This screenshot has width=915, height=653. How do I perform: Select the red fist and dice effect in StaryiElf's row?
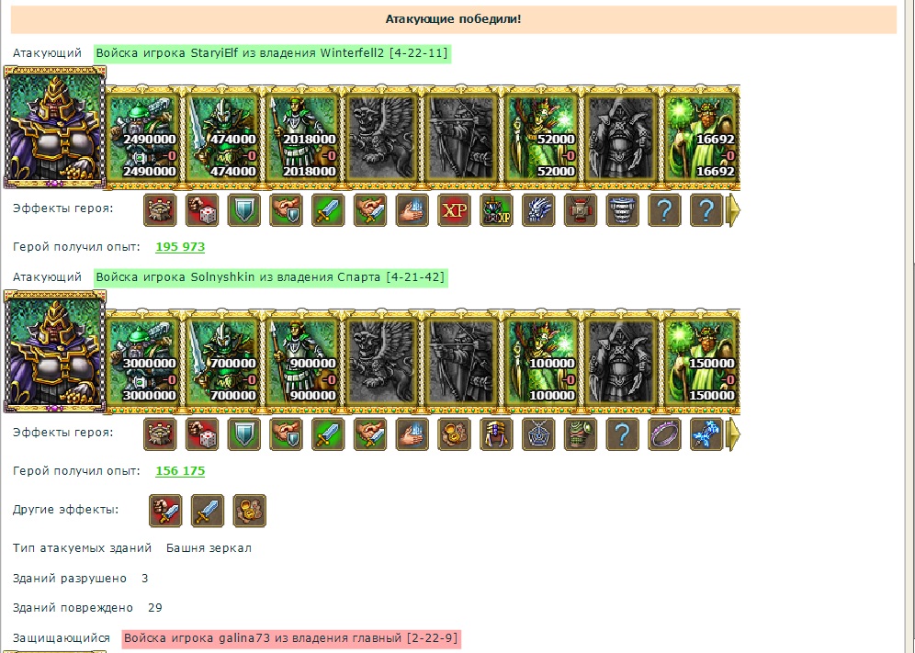[x=202, y=210]
